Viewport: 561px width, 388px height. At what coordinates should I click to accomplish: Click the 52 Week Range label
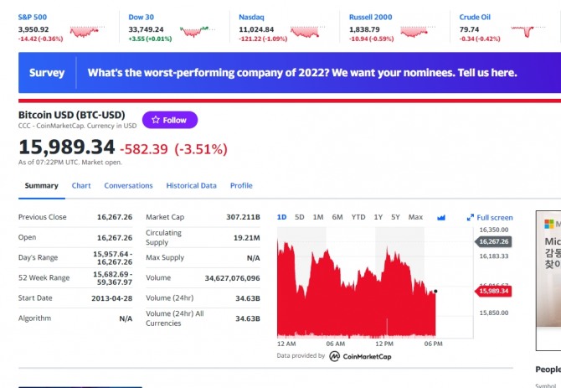44,278
